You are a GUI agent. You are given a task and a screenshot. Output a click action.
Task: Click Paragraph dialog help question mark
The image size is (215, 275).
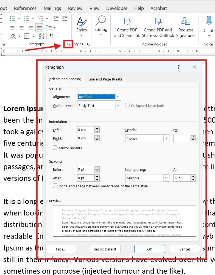(179, 67)
